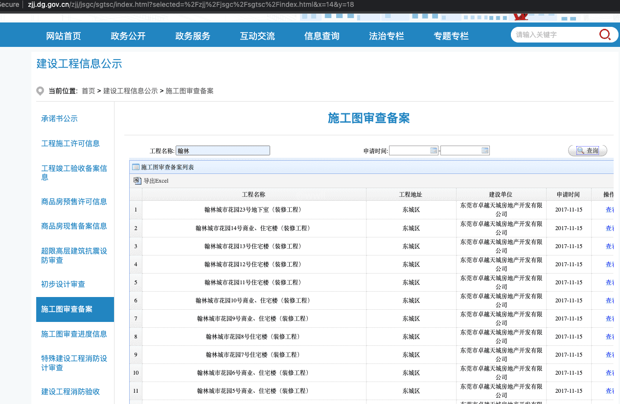Screen dimensions: 620x404
Task: Click the view link in row 1
Action: [610, 210]
